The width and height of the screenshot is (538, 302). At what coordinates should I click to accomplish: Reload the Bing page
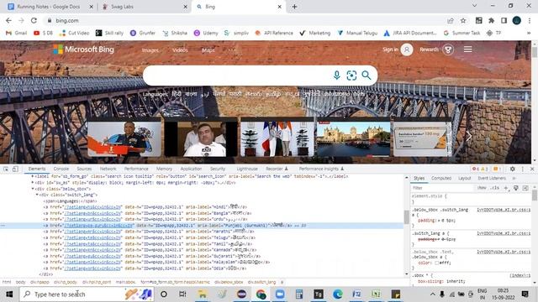coord(34,20)
